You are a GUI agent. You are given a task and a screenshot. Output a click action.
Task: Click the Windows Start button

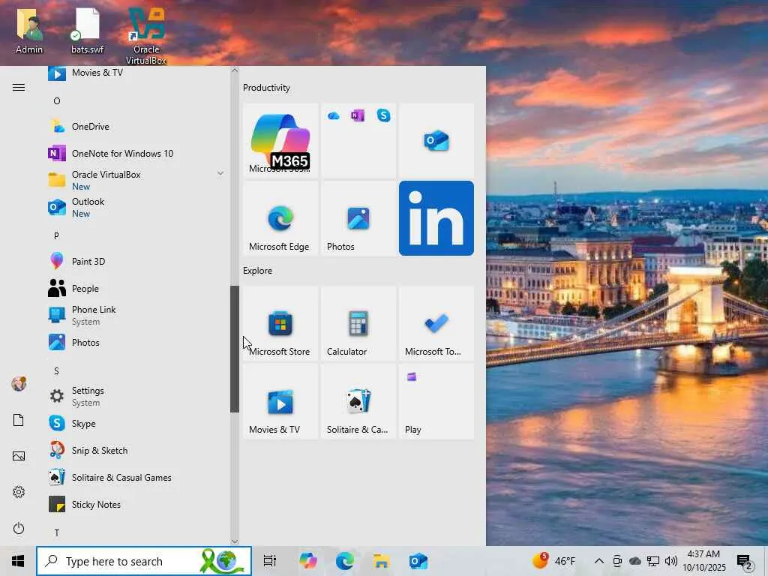18,561
